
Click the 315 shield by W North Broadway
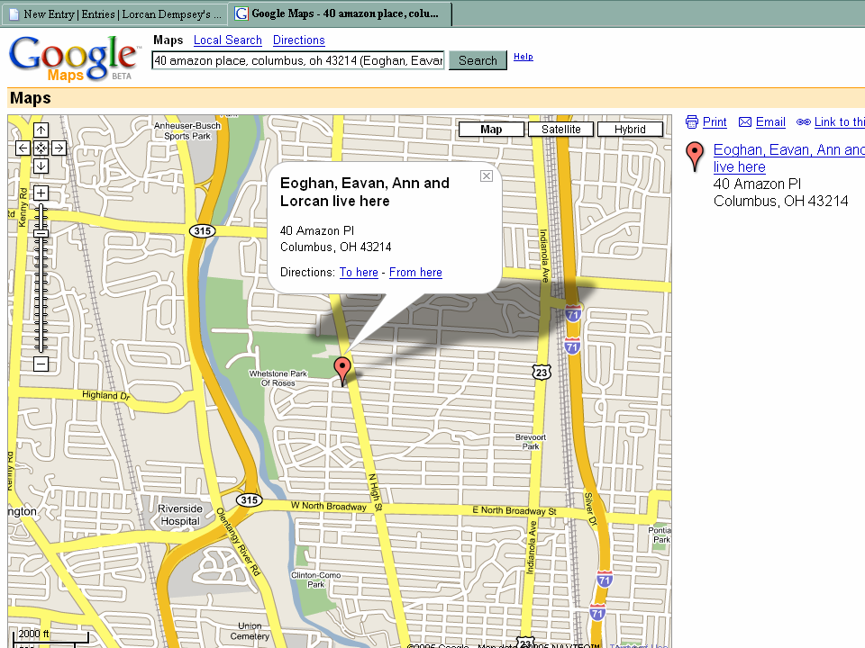point(250,500)
